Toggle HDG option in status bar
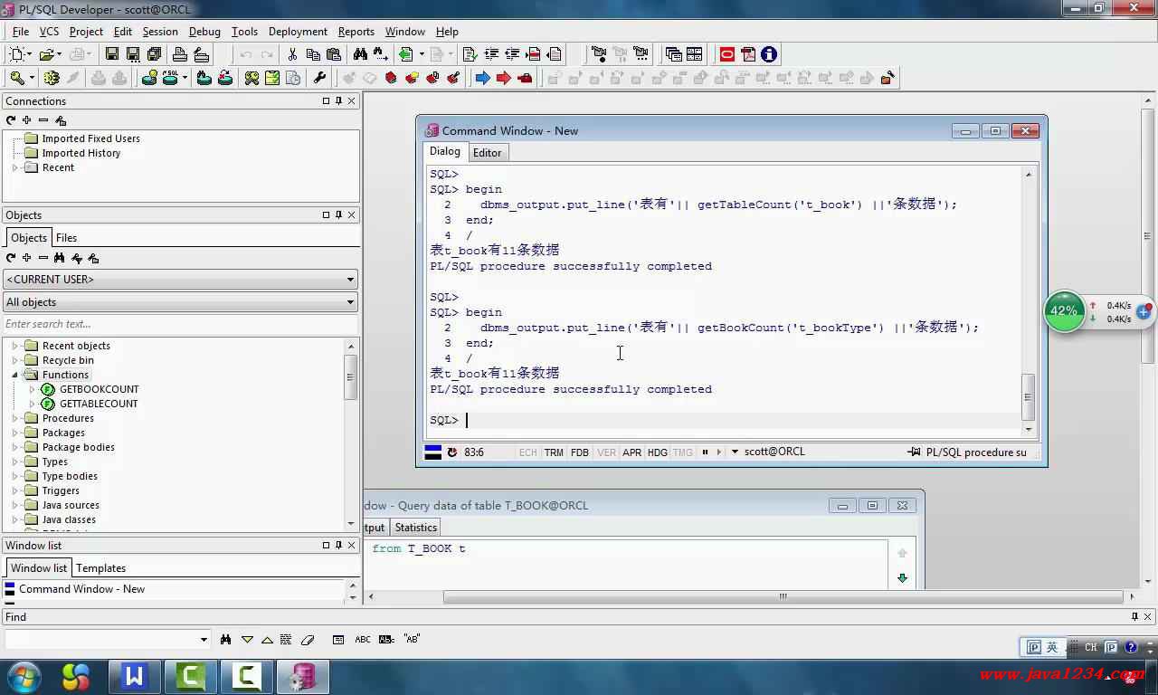This screenshot has width=1158, height=695. pos(658,452)
